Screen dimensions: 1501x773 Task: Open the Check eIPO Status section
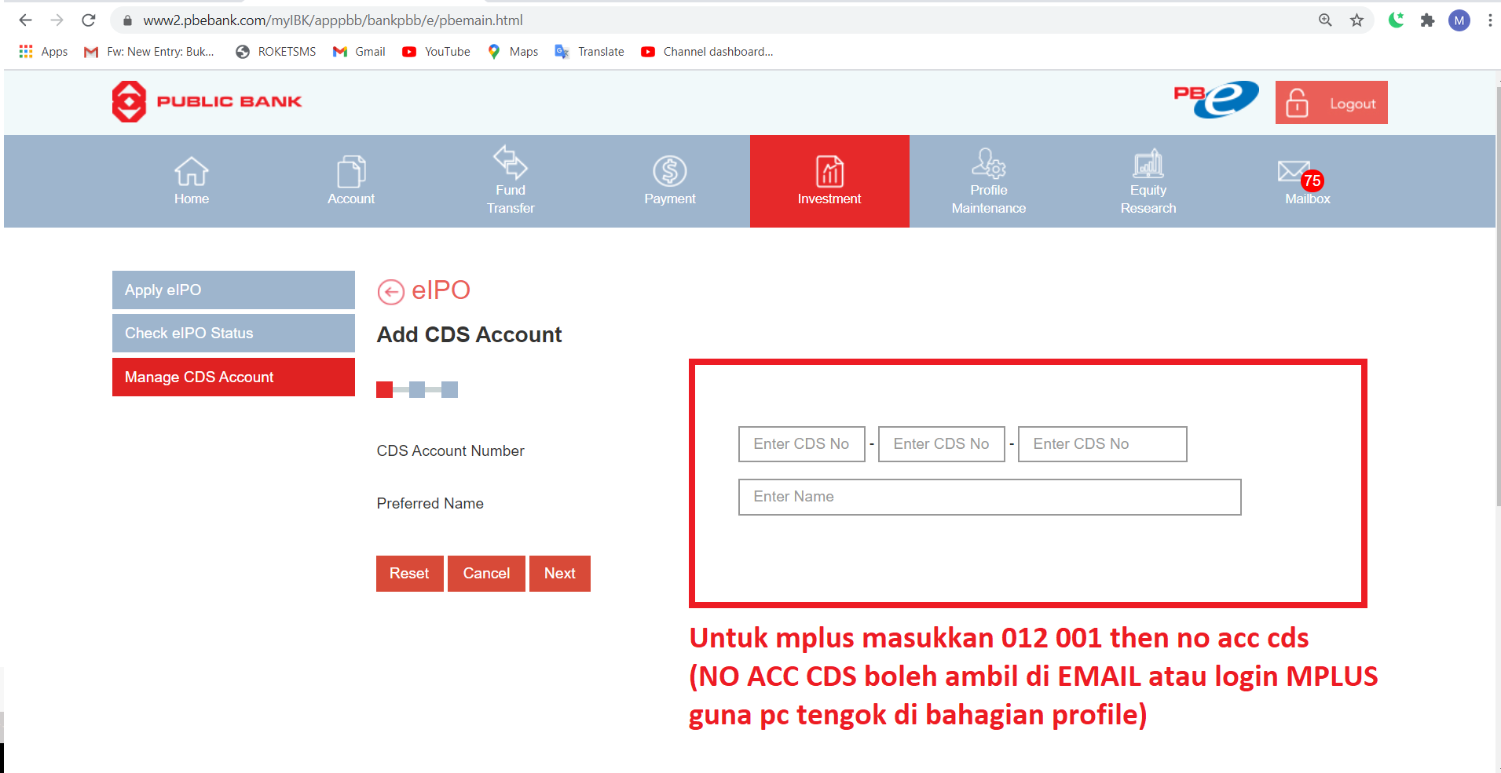(232, 333)
